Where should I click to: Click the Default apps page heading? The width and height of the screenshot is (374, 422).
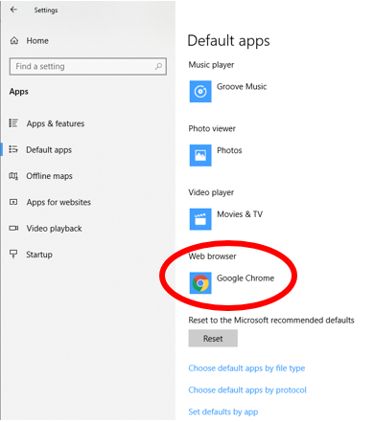click(x=228, y=41)
